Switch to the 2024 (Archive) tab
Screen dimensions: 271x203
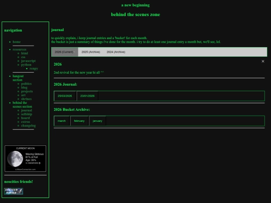click(x=116, y=52)
